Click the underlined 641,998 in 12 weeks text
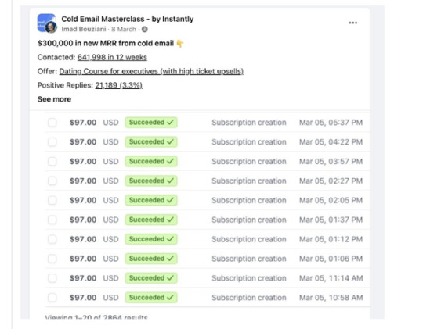This screenshot has height=329, width=423. (112, 57)
